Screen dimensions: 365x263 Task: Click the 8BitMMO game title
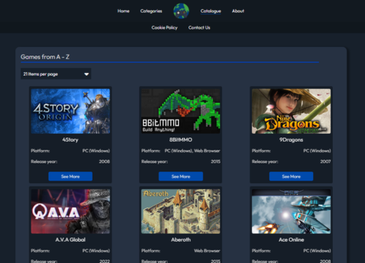click(181, 140)
